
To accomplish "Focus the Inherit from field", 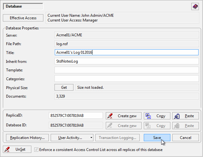I will (x=126, y=61).
